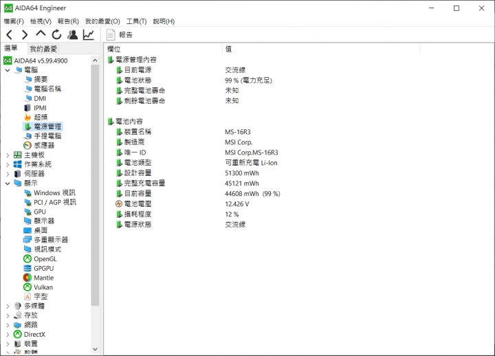Switch to the 我的最愛 tab
This screenshot has width=495, height=356.
(43, 49)
